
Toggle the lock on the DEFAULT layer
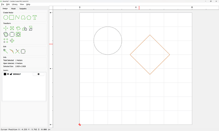[11, 74]
